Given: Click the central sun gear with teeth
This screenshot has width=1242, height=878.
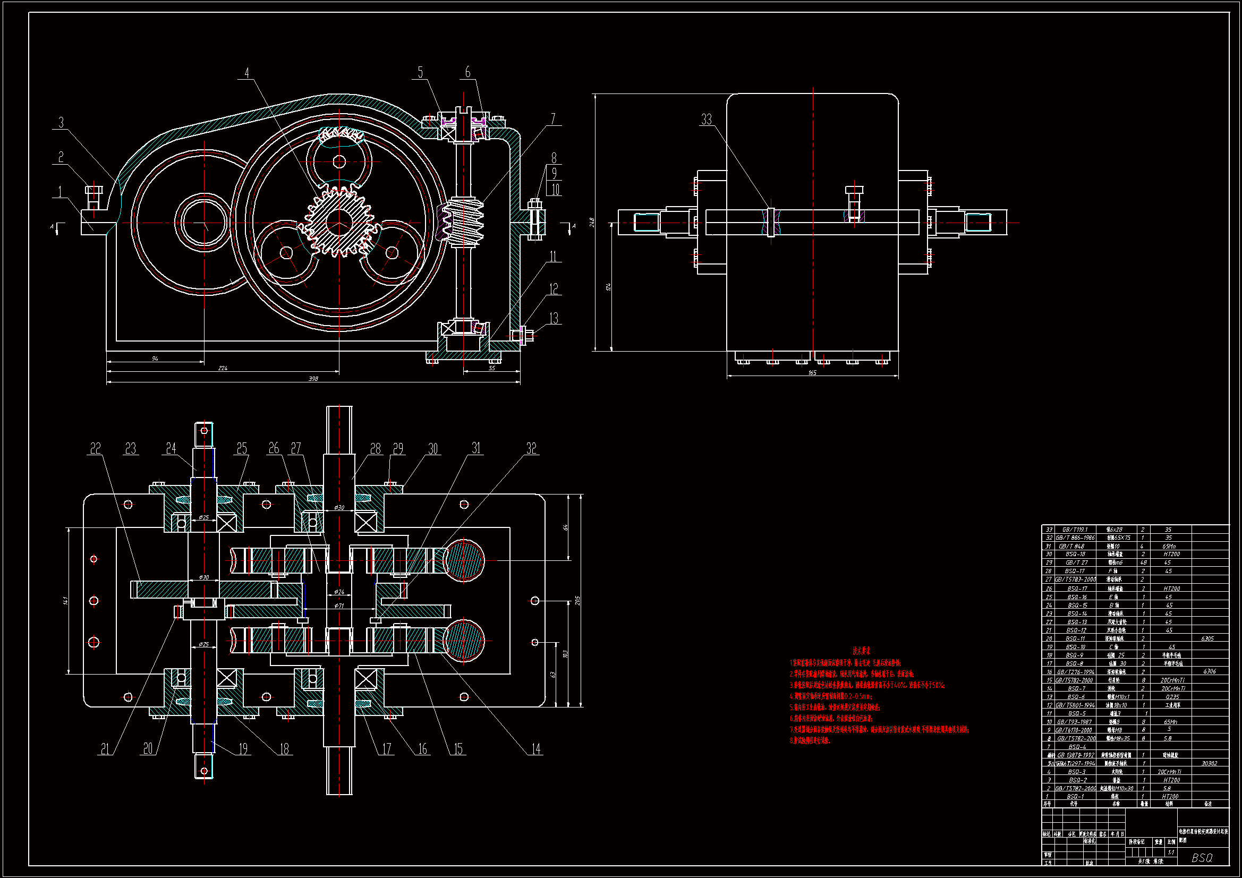Looking at the screenshot, I should [x=339, y=222].
